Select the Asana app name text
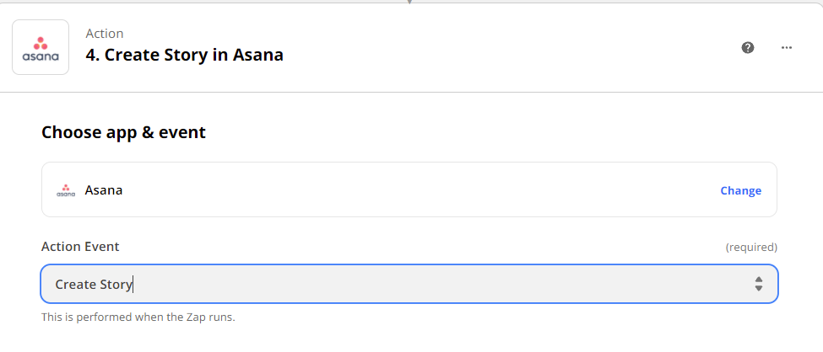This screenshot has width=823, height=352. 104,190
